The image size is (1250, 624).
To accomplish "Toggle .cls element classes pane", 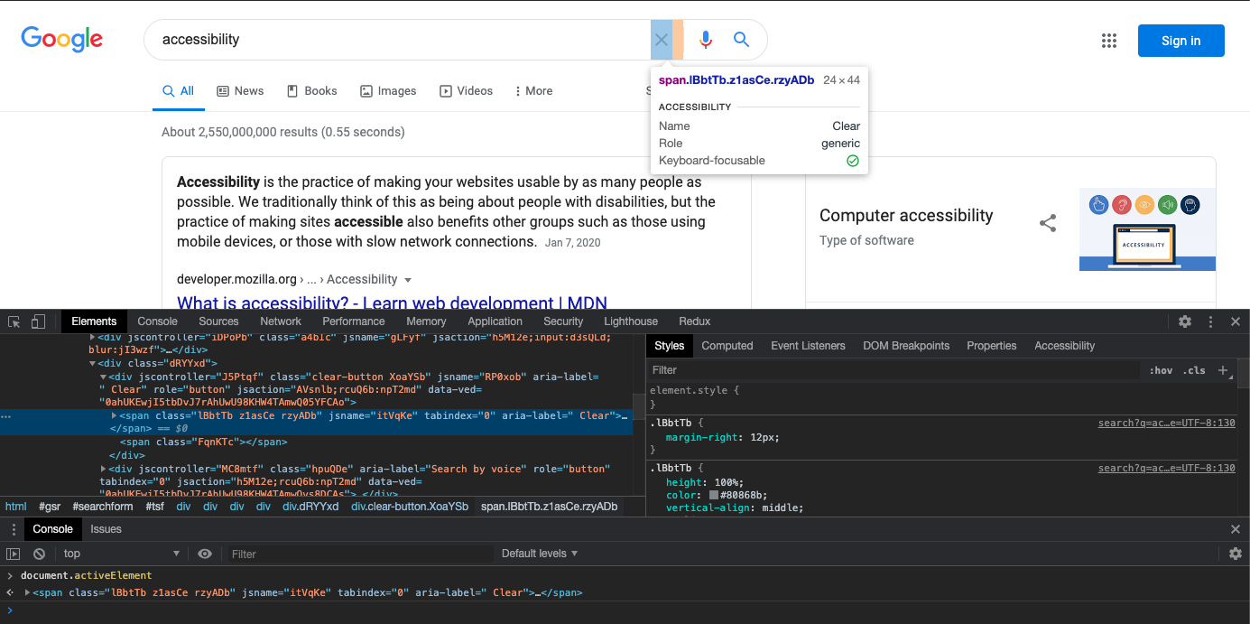I will pos(1194,370).
